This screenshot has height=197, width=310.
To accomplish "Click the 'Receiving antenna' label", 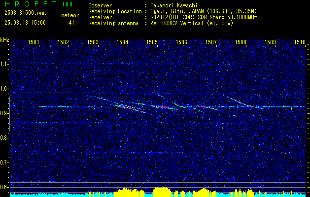I will [x=113, y=23].
